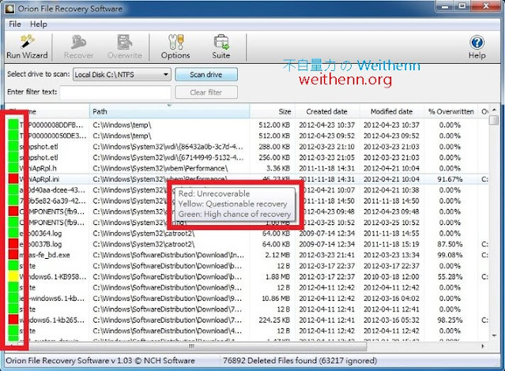505x371 pixels.
Task: Click the modified date 2012-03-16 05:32
Action: point(392,320)
